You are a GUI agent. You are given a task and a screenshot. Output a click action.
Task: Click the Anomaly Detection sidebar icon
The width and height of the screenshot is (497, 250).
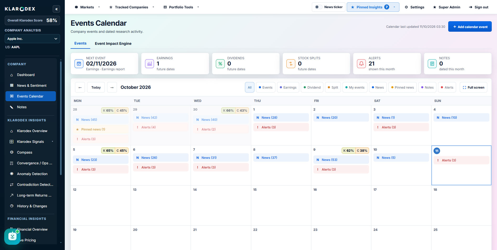click(12, 174)
